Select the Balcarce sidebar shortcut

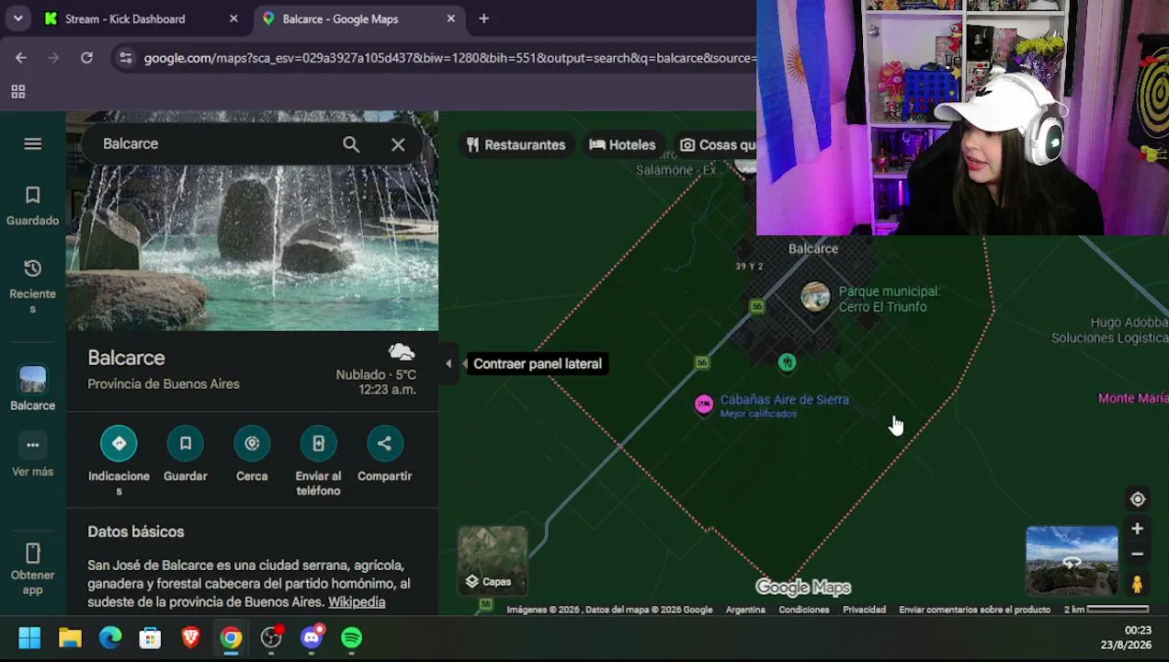(32, 388)
